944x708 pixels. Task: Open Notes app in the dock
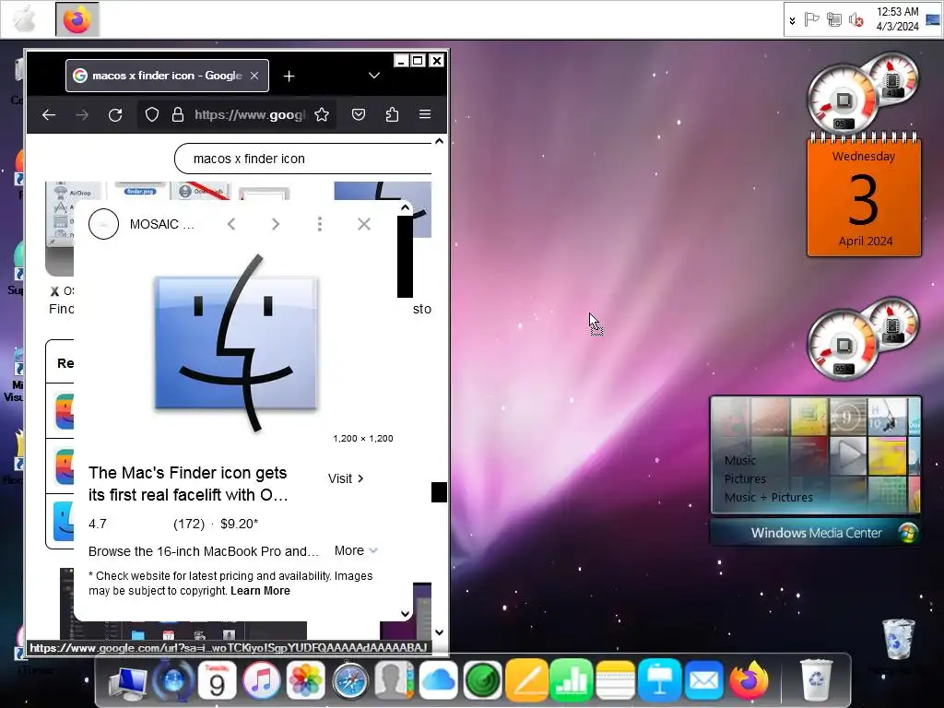(x=615, y=680)
